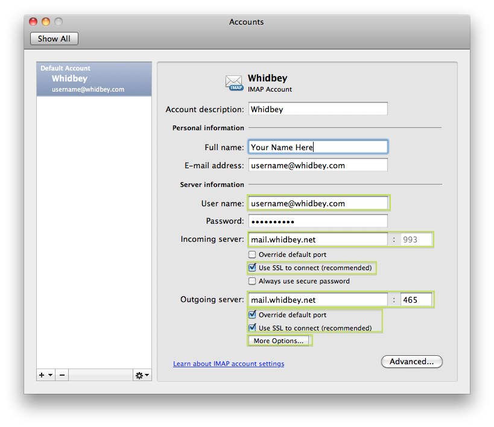
Task: Open More Options for outgoing server
Action: pyautogui.click(x=279, y=341)
